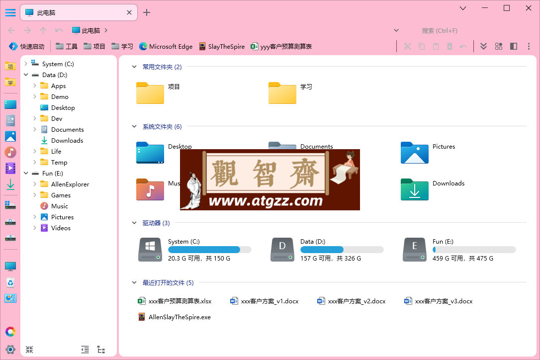Click the tree structure icon below the tree
The height and width of the screenshot is (360, 540).
[x=101, y=350]
